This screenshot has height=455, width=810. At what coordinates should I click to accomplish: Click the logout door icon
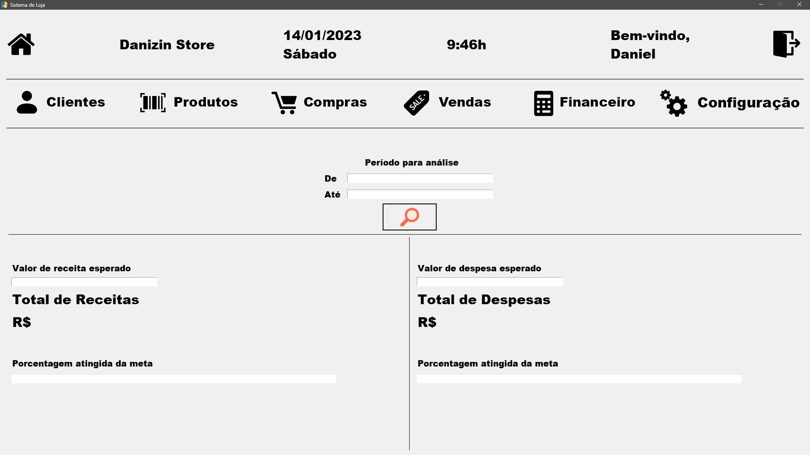tap(786, 44)
